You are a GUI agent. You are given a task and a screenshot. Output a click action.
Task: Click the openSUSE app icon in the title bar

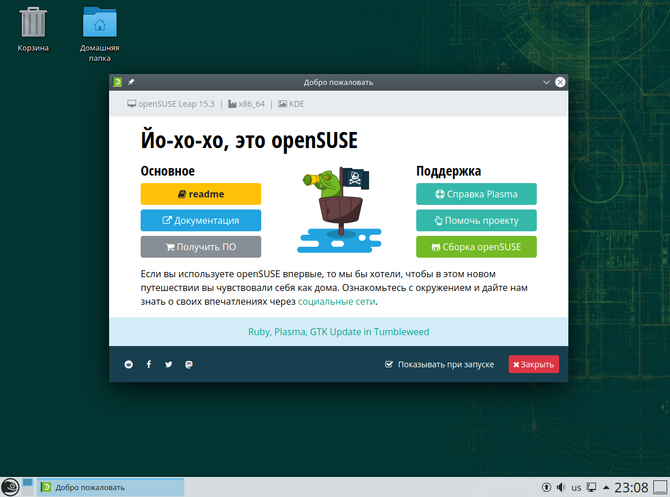coord(118,82)
